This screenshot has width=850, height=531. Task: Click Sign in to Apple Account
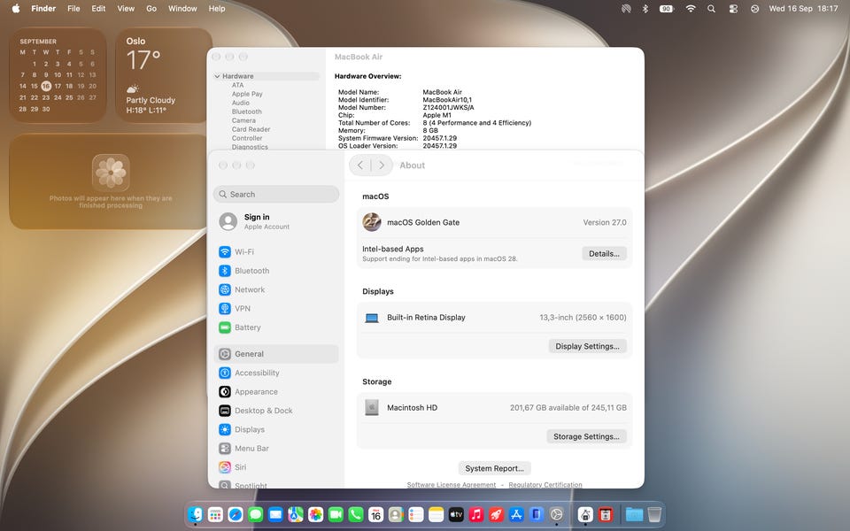pos(257,217)
